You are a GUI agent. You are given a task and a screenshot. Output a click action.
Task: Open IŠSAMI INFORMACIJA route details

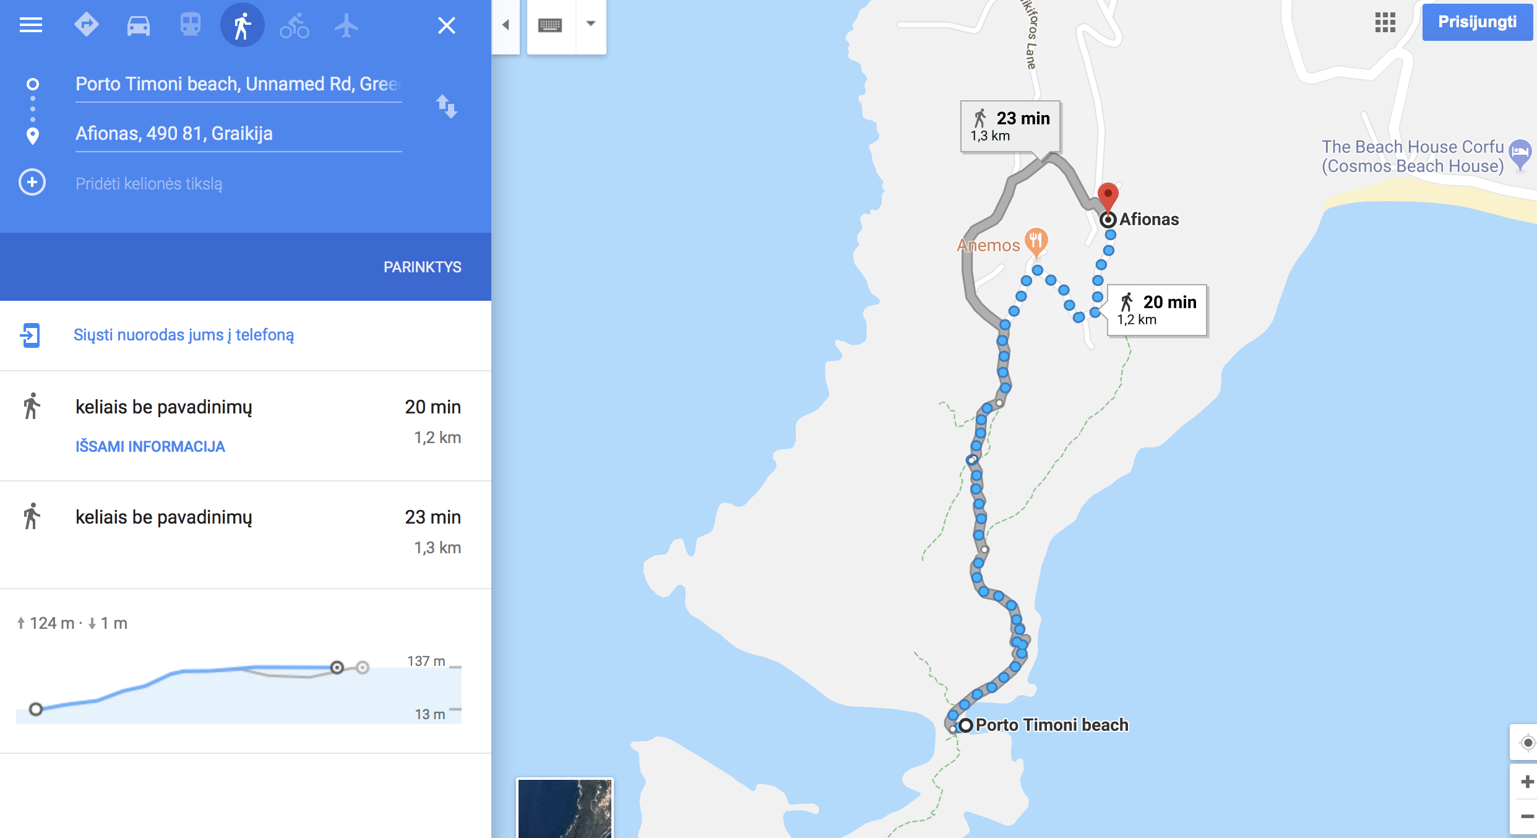[150, 446]
